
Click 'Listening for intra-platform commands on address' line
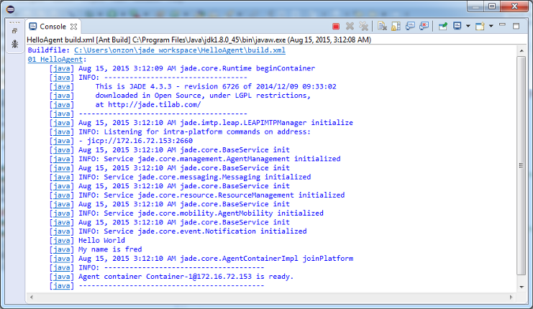click(207, 132)
